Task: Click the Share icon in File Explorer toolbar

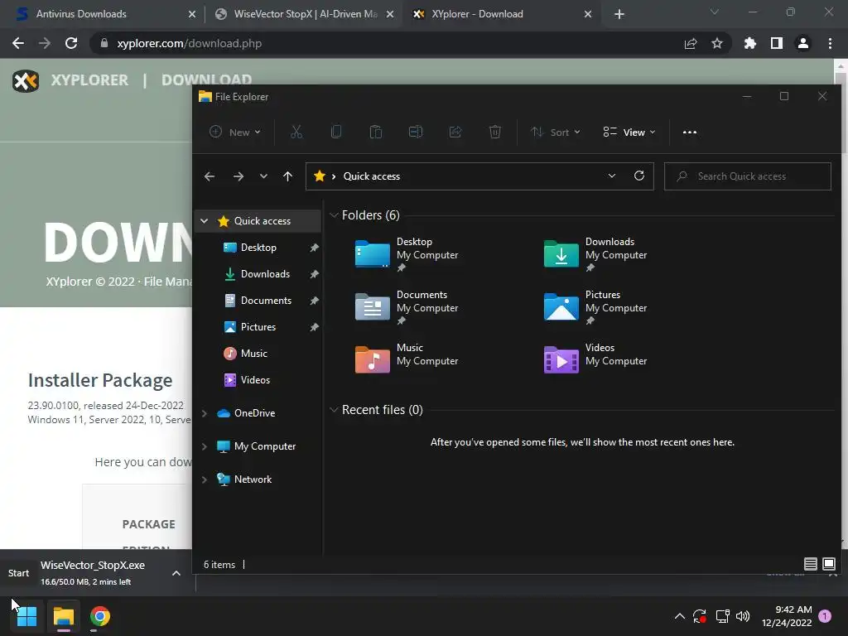Action: click(455, 132)
